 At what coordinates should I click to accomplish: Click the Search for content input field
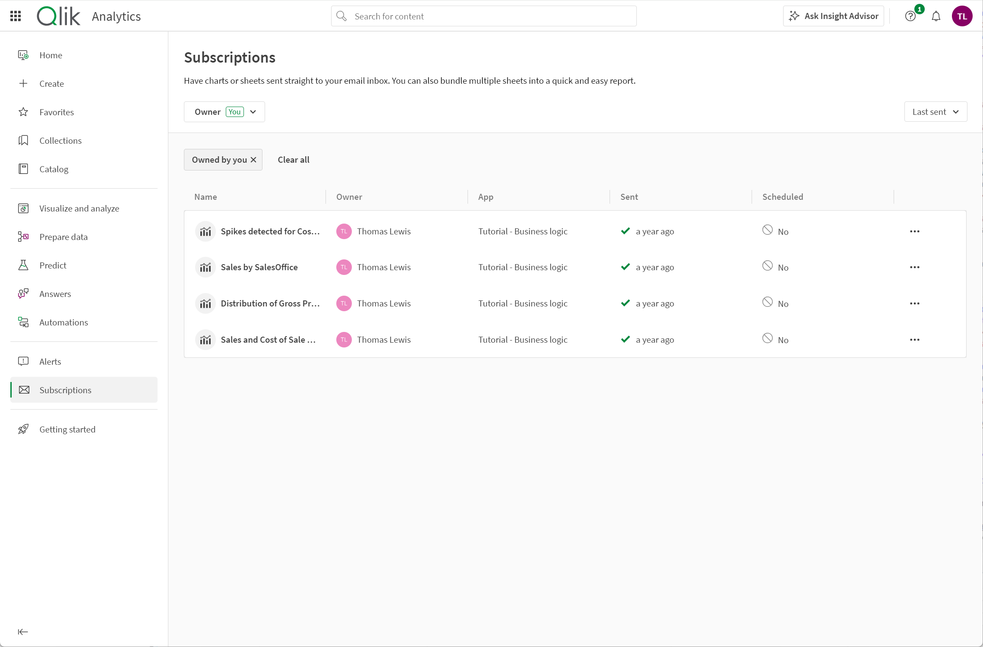coord(483,16)
